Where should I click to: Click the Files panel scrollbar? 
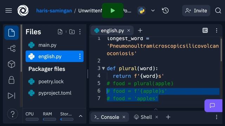click(21, 49)
